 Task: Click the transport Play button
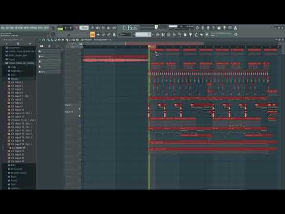[65, 28]
